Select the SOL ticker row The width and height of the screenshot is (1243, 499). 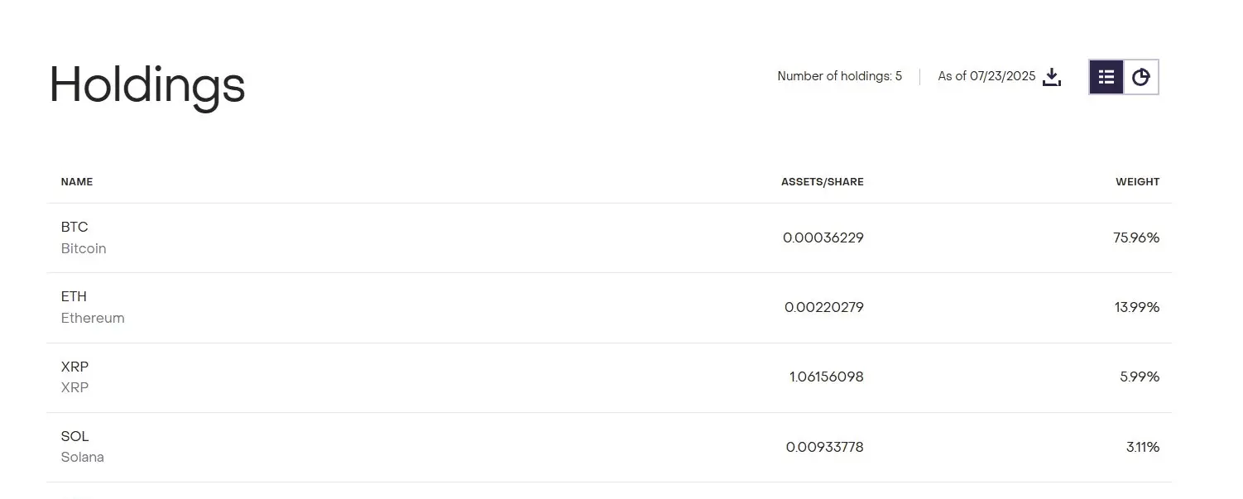click(609, 448)
